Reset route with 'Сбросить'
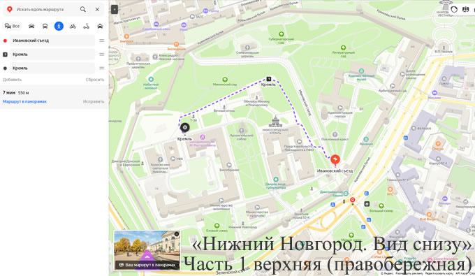 point(95,80)
